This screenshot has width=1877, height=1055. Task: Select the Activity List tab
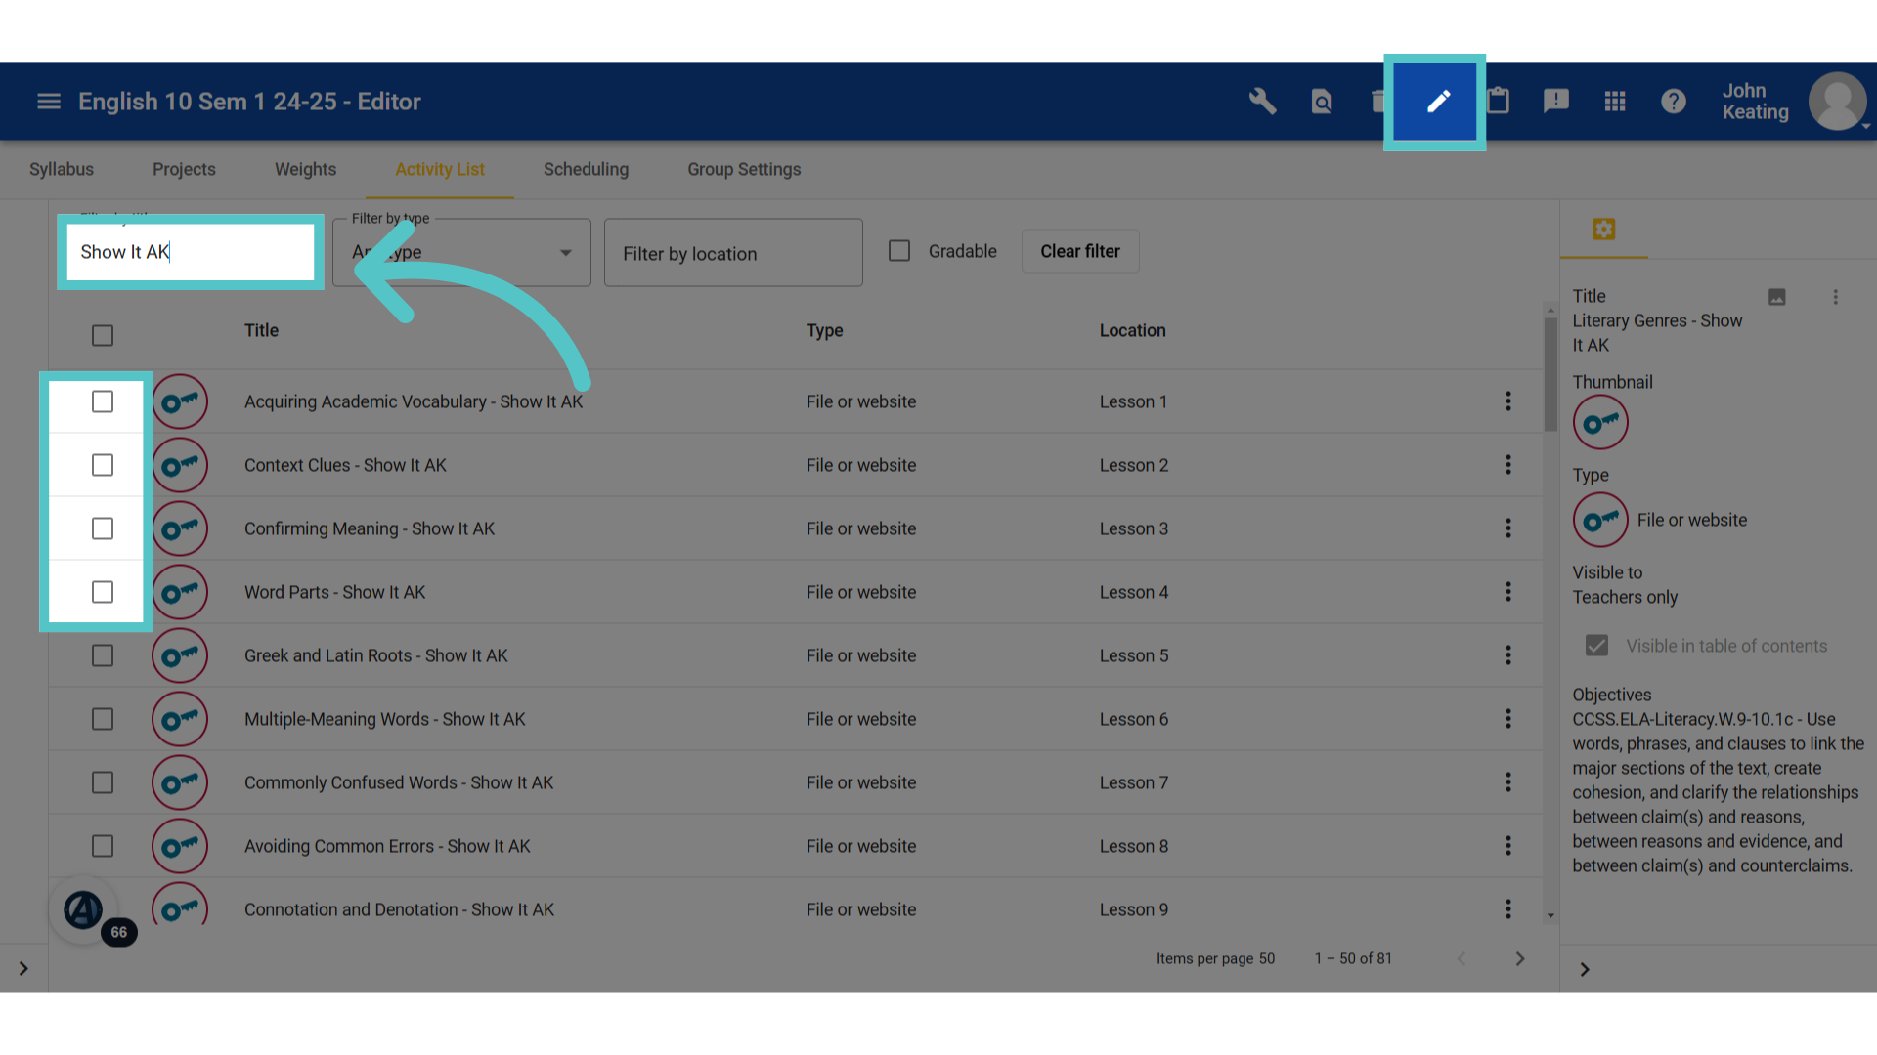[x=440, y=169]
